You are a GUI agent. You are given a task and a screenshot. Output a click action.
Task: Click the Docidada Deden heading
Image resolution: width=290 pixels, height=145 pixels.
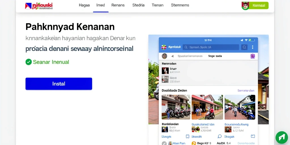(174, 90)
